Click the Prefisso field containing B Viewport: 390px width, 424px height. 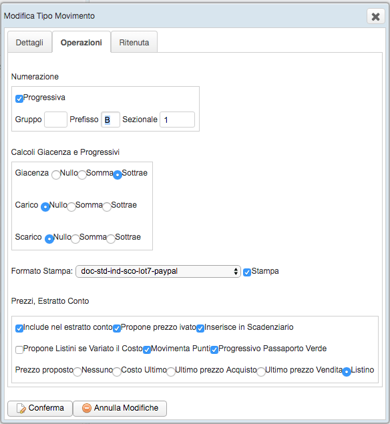click(110, 120)
